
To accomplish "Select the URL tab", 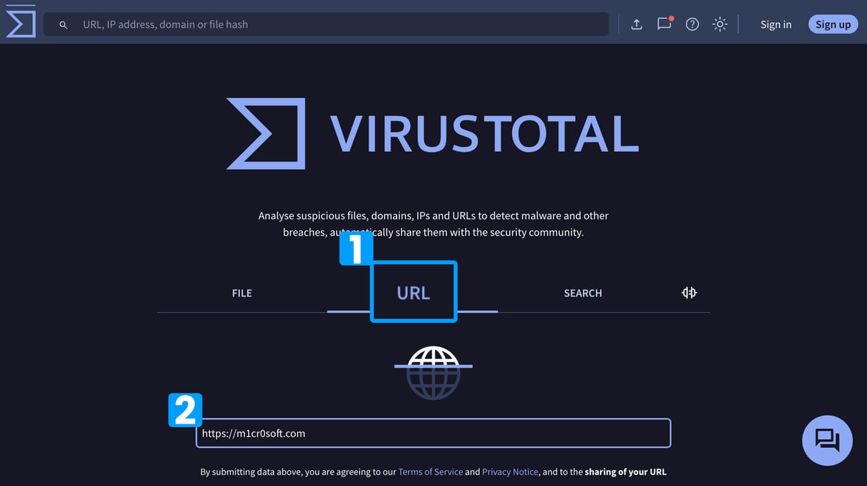I will click(x=413, y=293).
